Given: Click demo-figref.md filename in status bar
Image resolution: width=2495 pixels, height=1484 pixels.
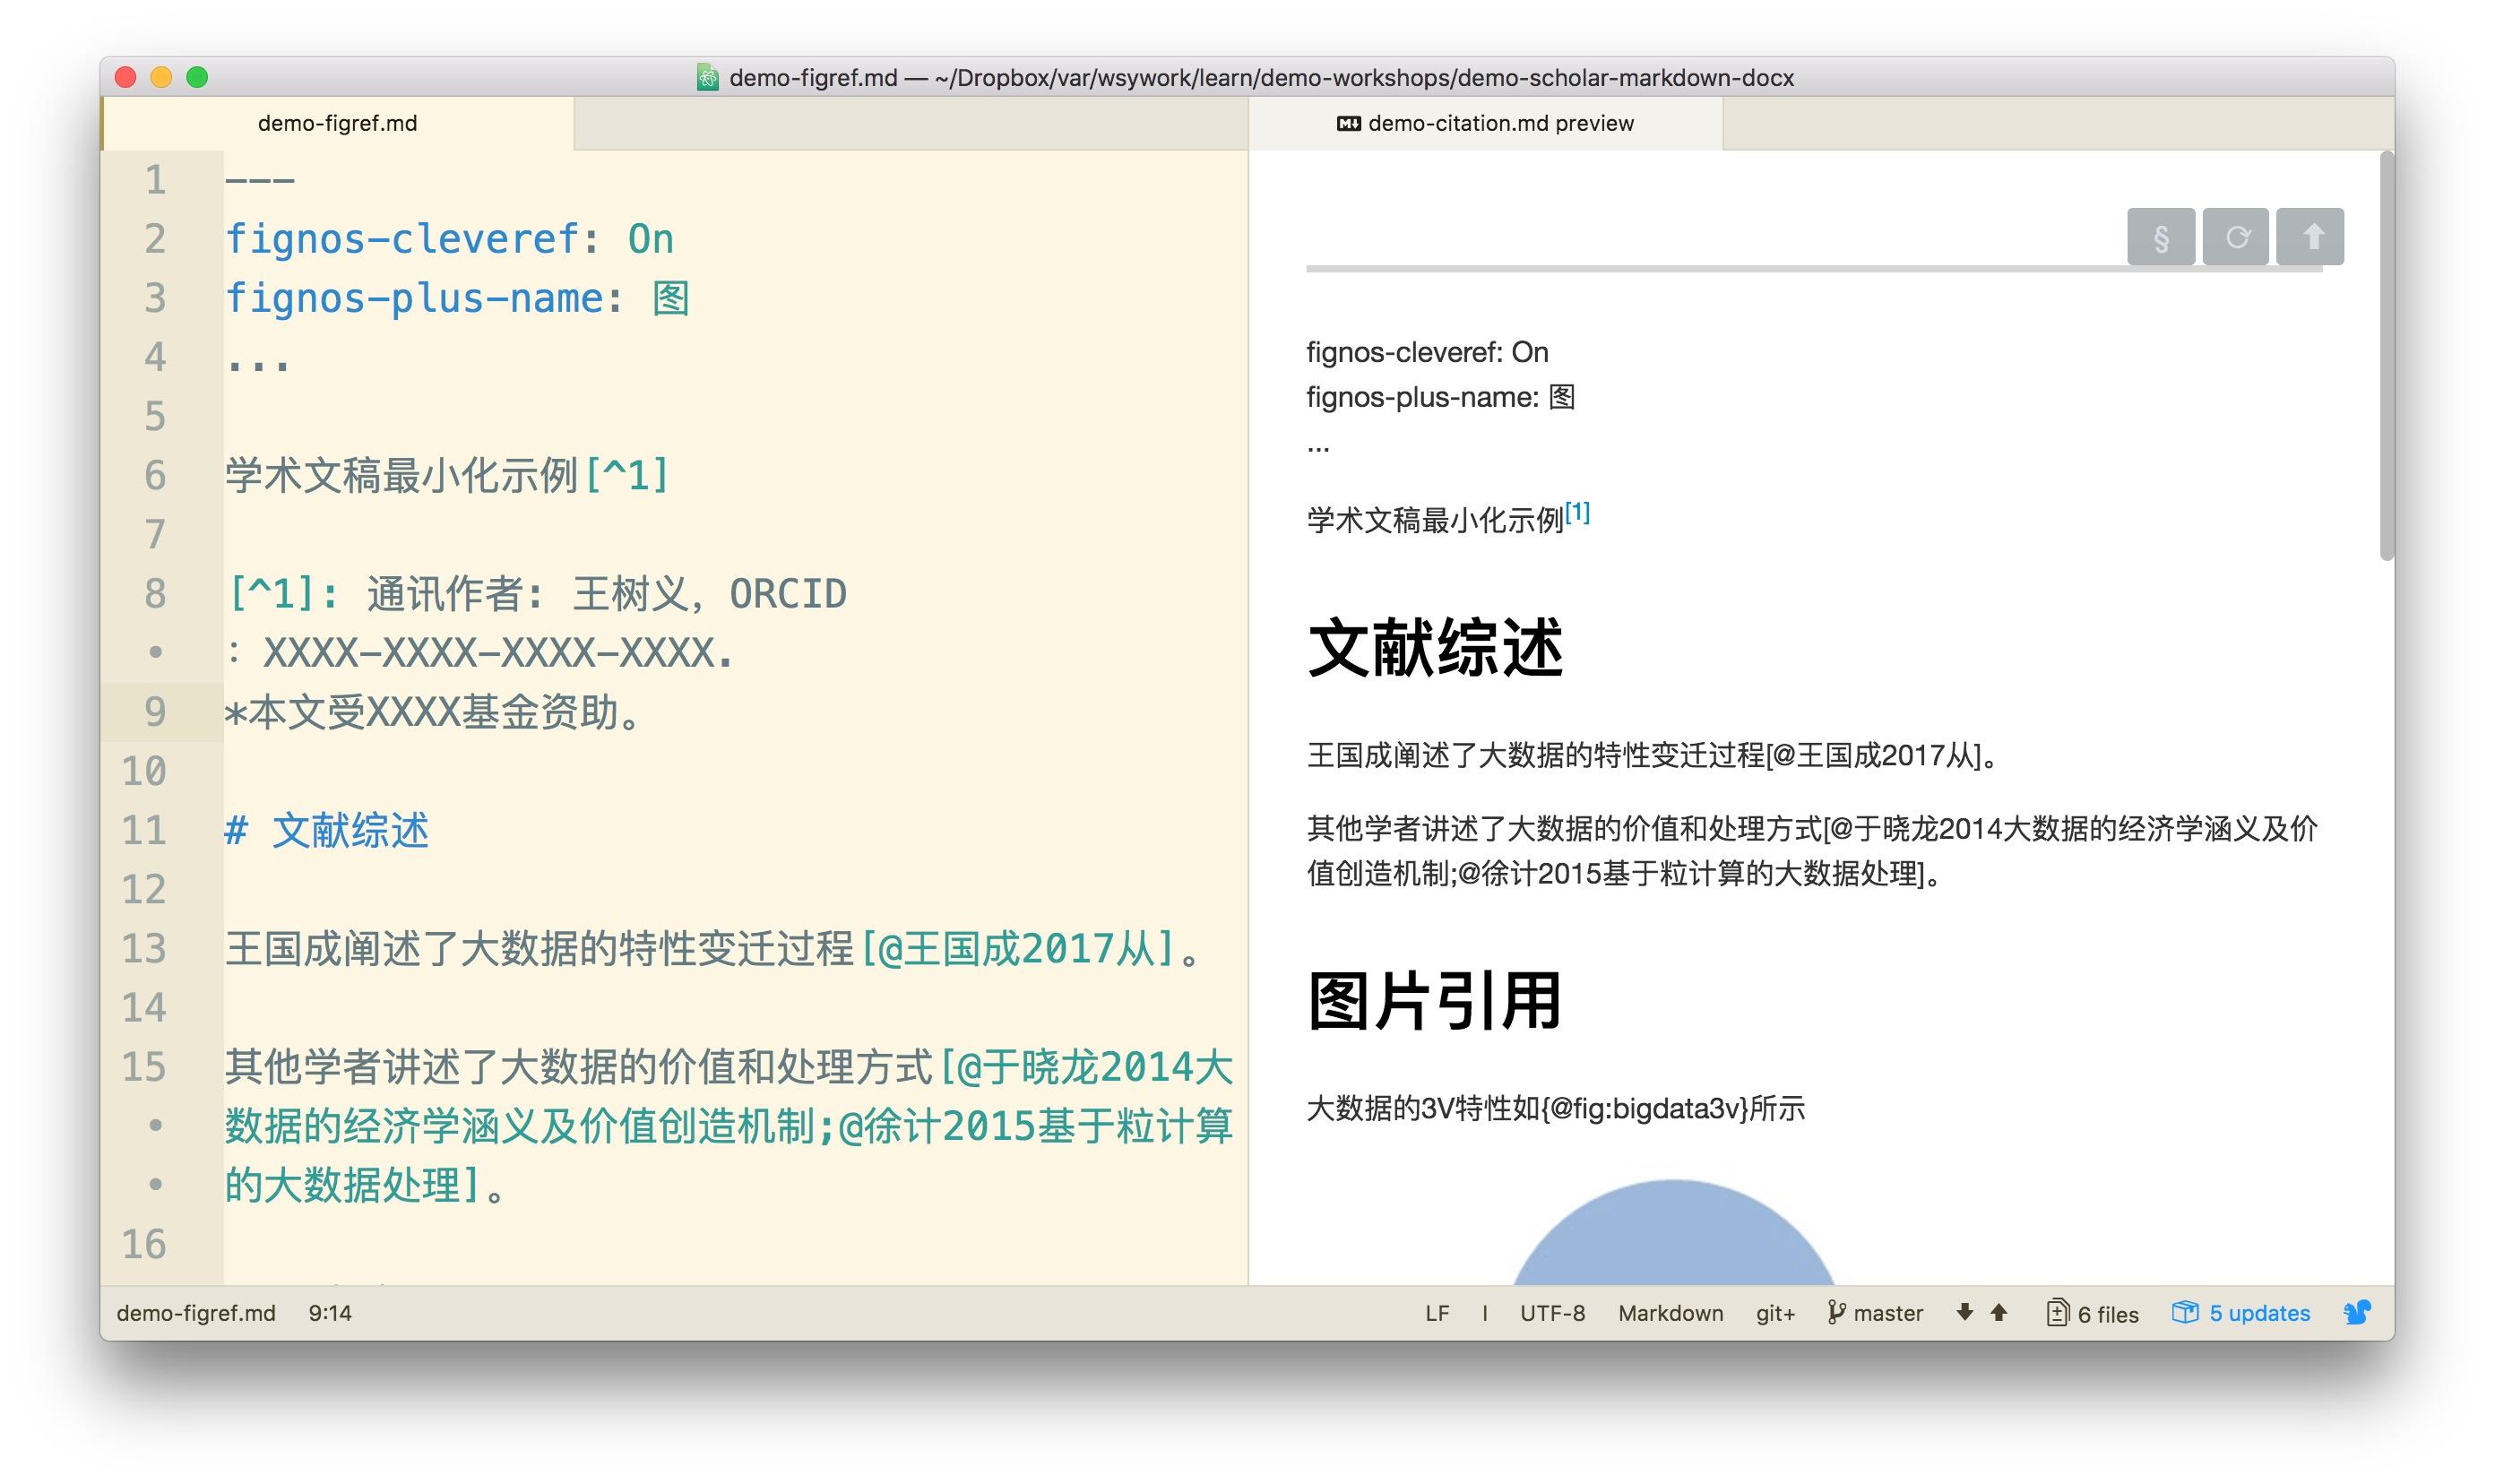Looking at the screenshot, I should tap(196, 1314).
